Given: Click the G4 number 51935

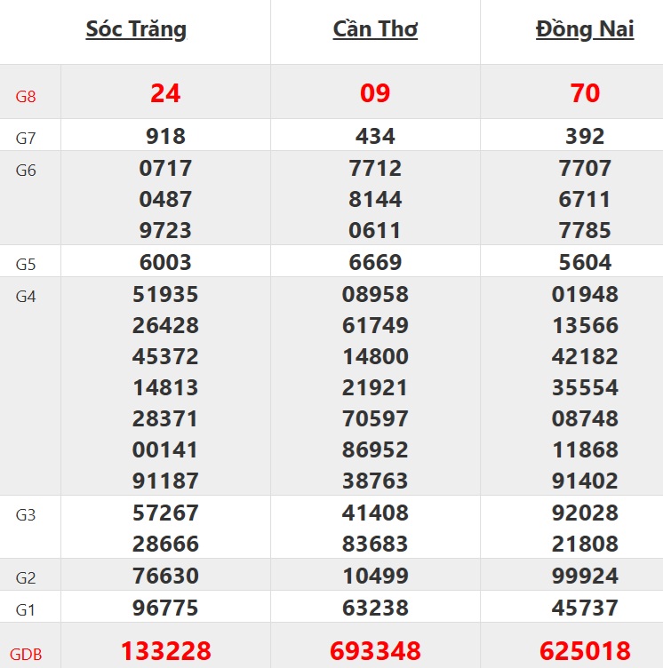Looking at the screenshot, I should click(165, 294).
